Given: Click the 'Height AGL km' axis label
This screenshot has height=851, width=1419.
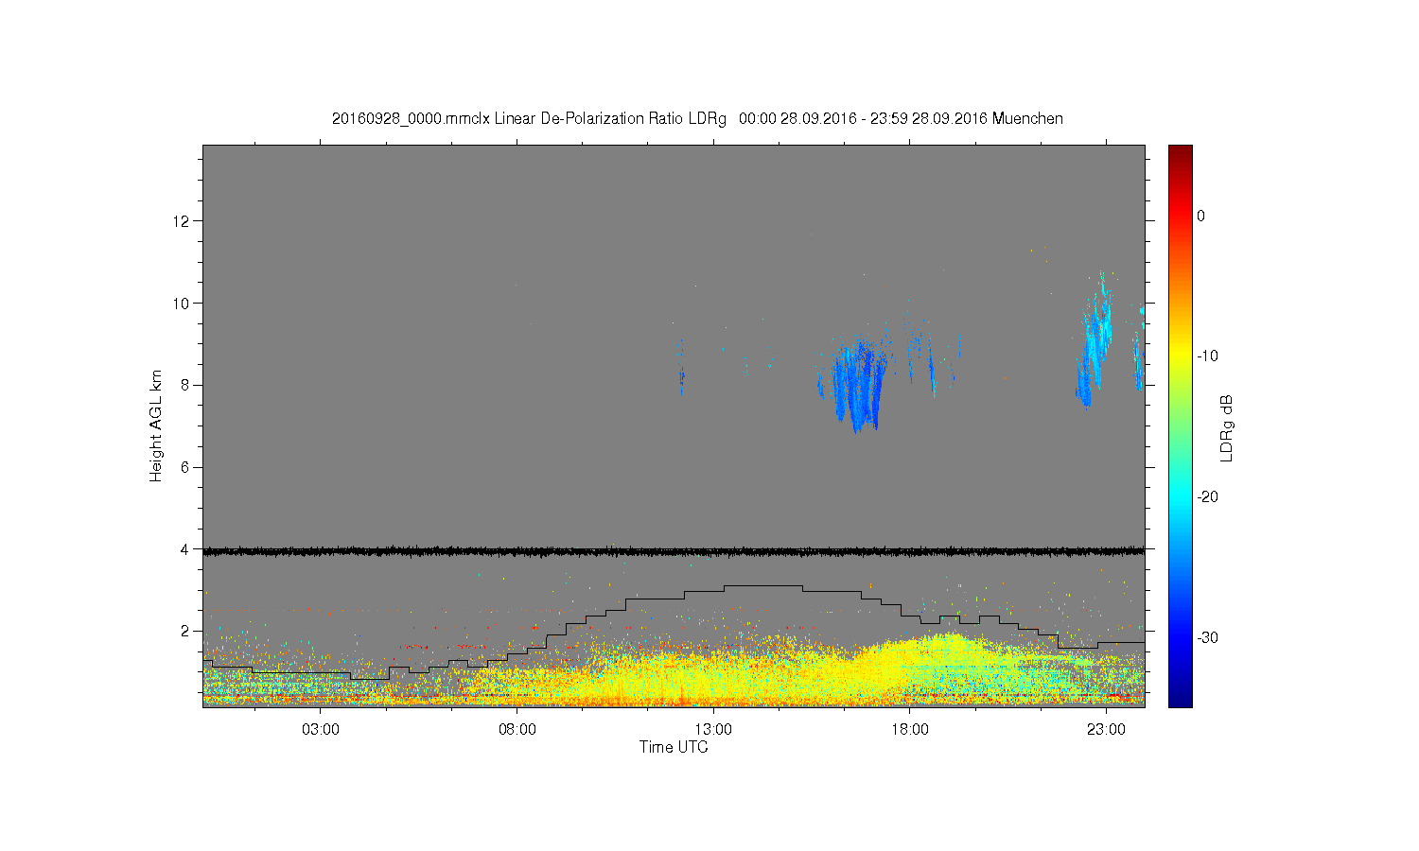Looking at the screenshot, I should [x=156, y=425].
